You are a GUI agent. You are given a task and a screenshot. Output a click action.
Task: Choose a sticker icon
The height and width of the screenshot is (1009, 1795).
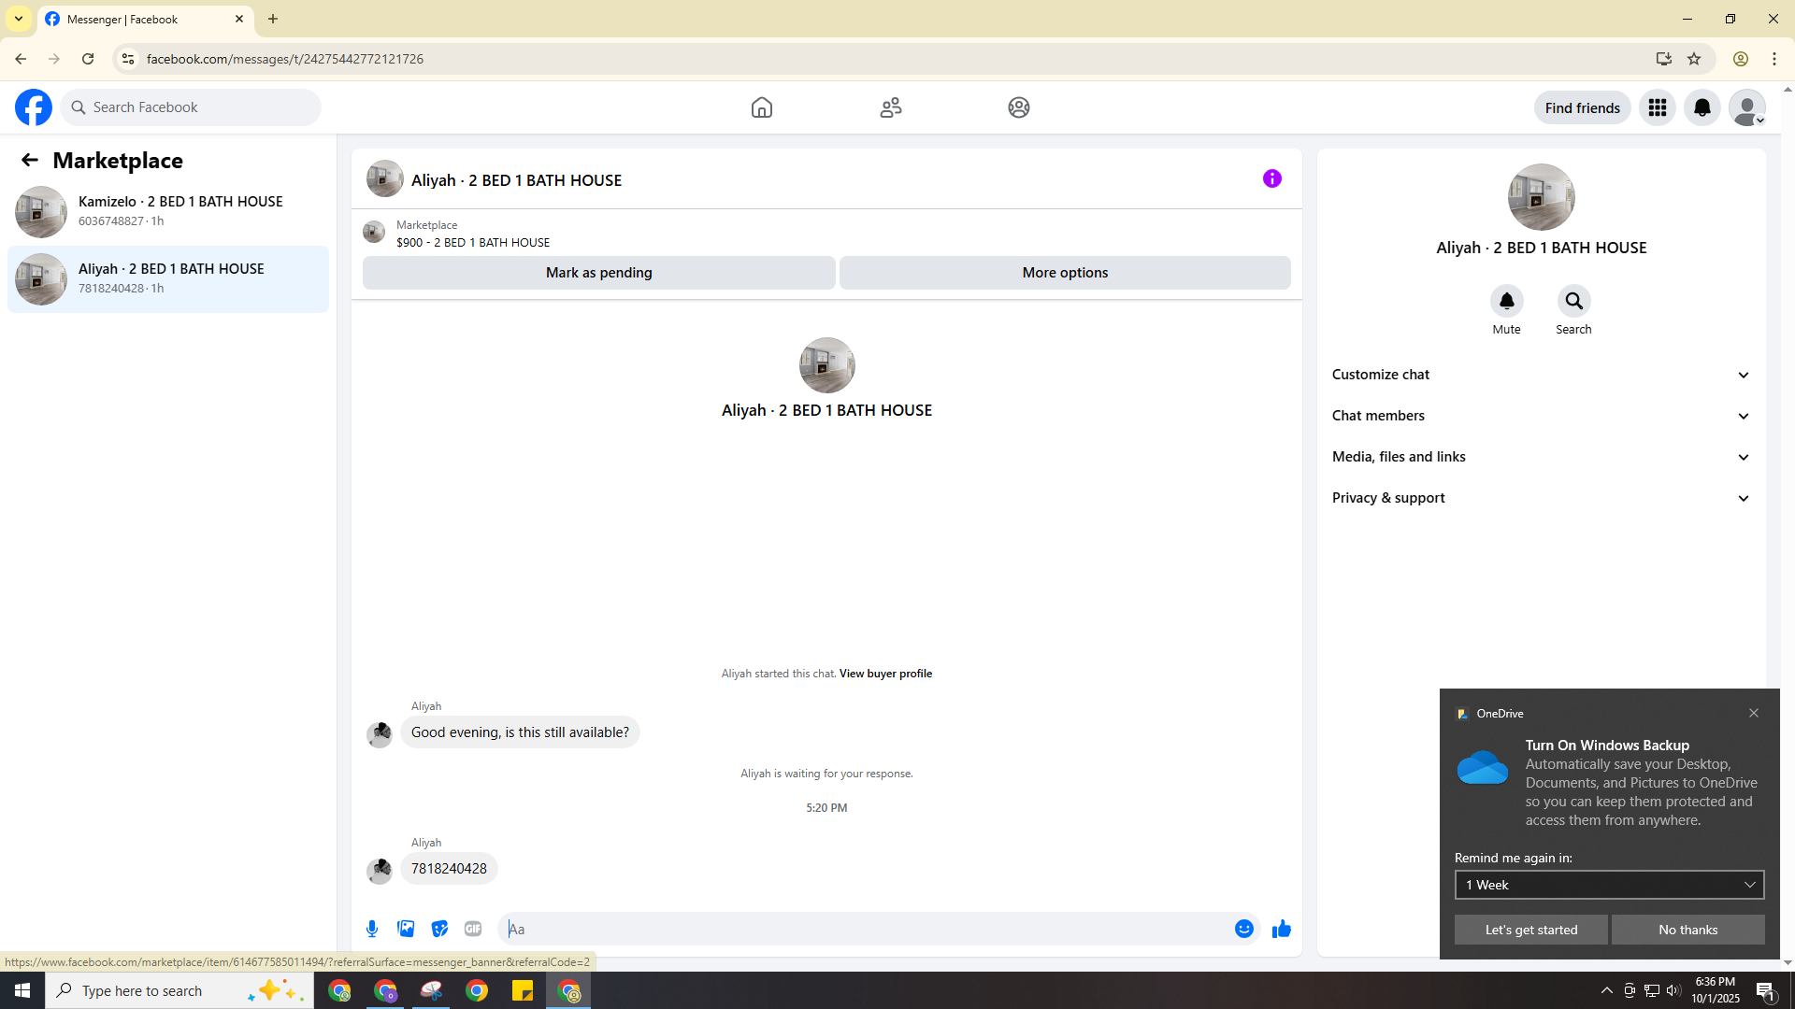(439, 929)
